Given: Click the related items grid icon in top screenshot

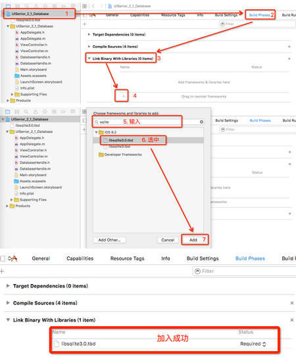Looking at the screenshot, I should click(x=85, y=6).
